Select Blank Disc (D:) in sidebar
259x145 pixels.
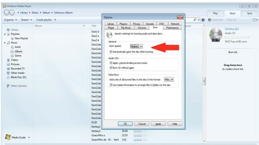pyautogui.click(x=19, y=77)
